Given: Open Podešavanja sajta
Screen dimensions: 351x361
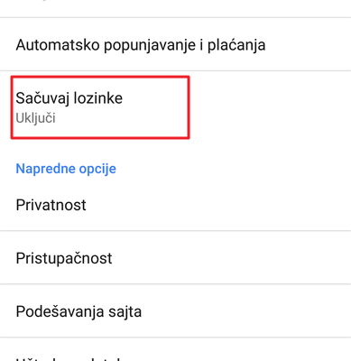Looking at the screenshot, I should pyautogui.click(x=175, y=310).
